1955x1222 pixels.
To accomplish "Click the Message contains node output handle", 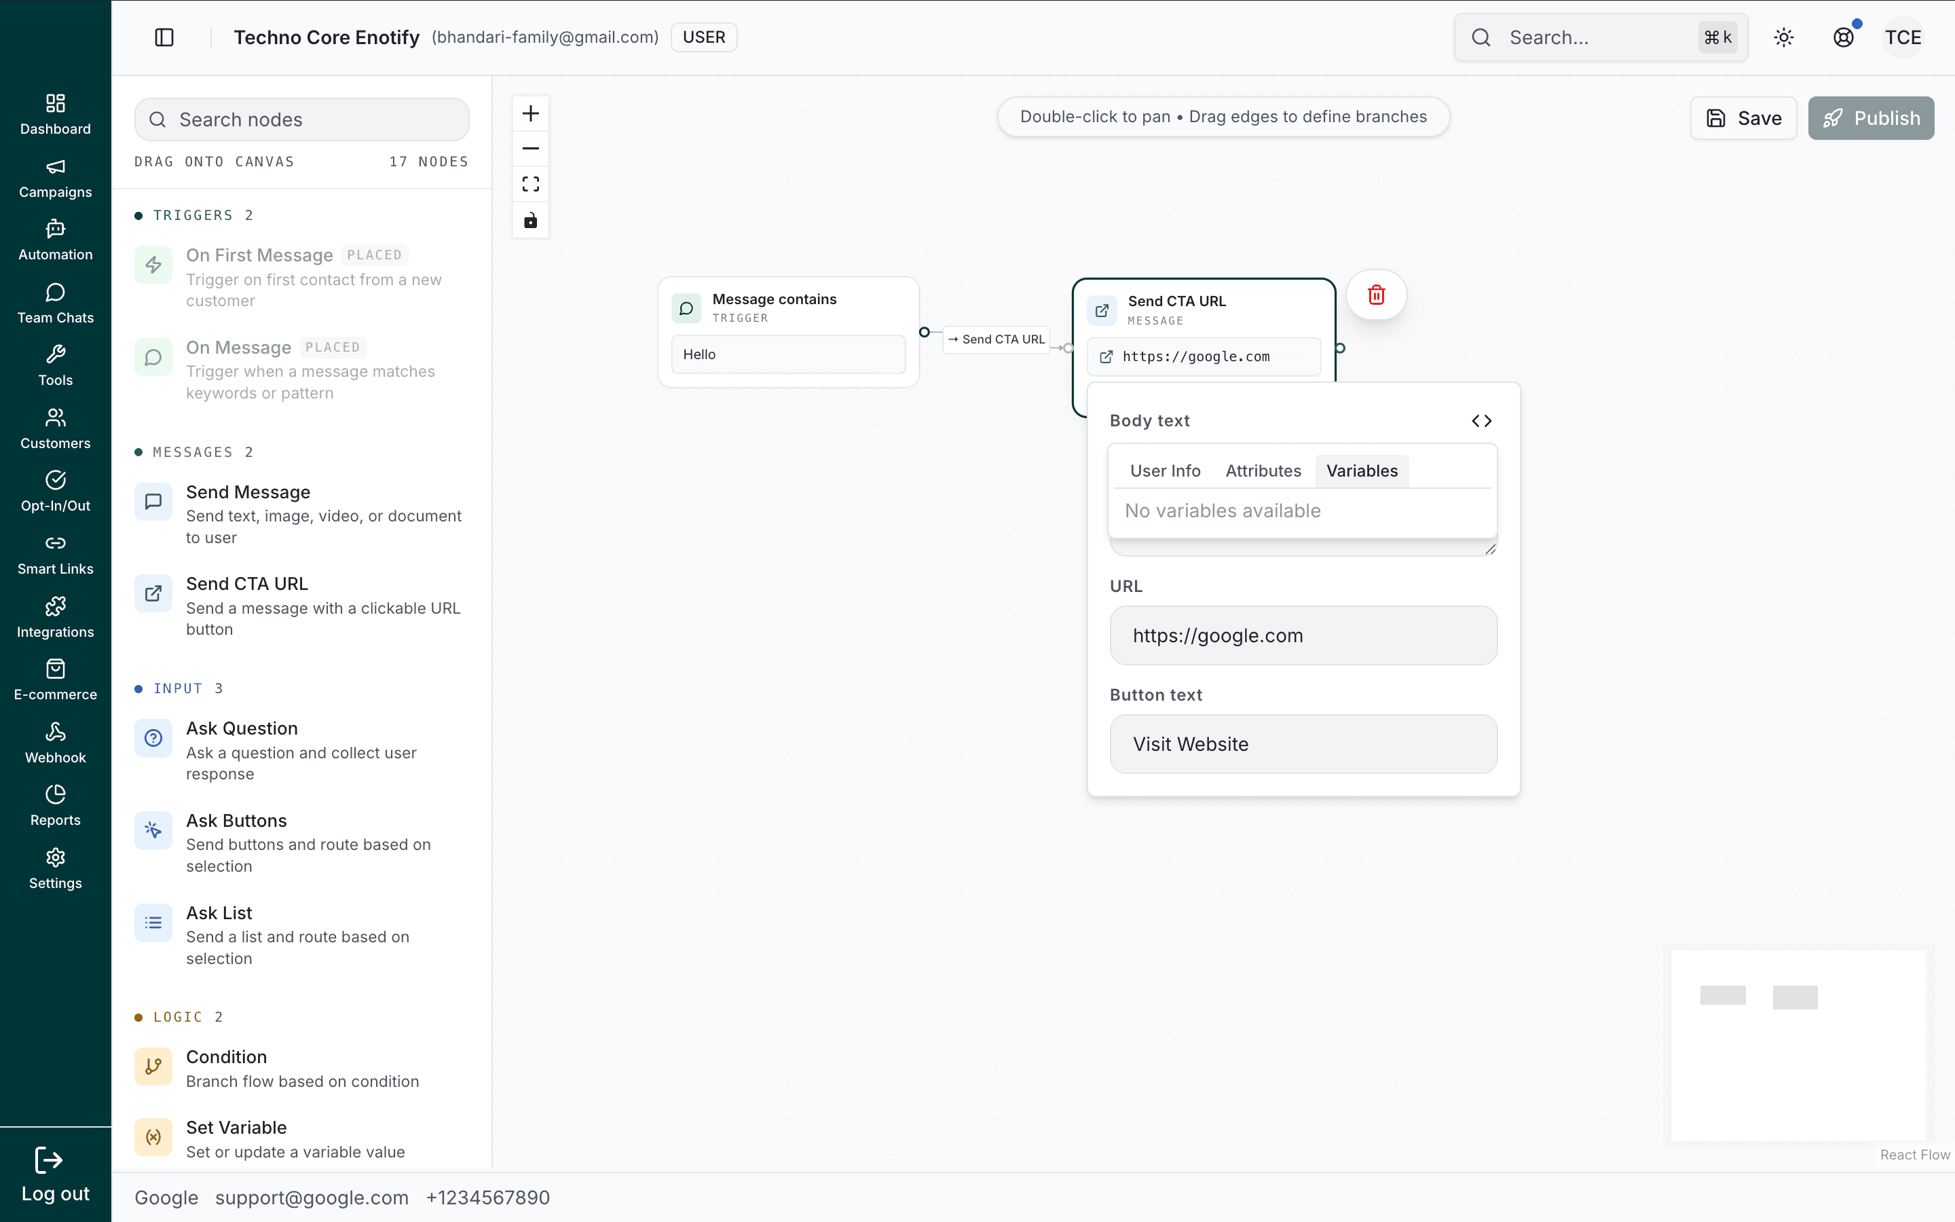I will click(x=924, y=332).
